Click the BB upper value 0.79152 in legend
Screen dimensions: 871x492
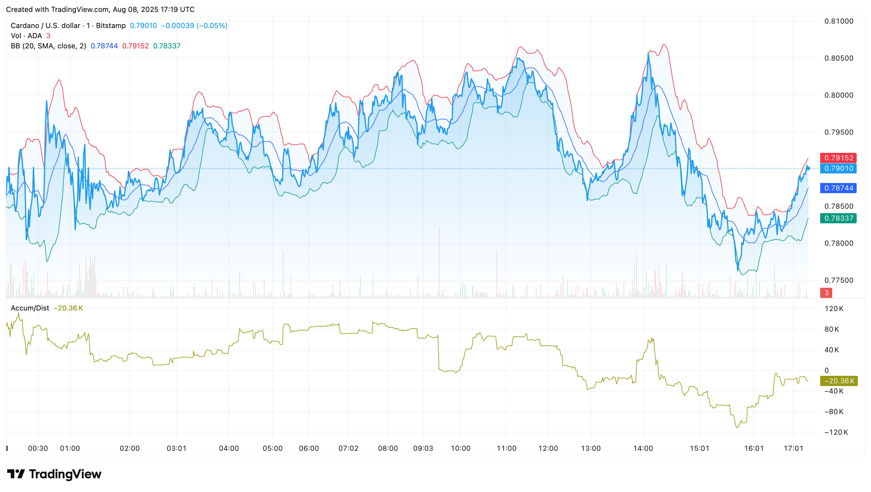pos(135,46)
